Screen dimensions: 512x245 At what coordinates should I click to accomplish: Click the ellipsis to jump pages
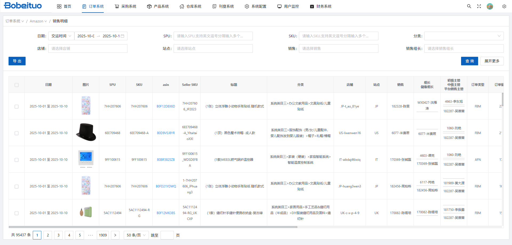click(x=90, y=235)
